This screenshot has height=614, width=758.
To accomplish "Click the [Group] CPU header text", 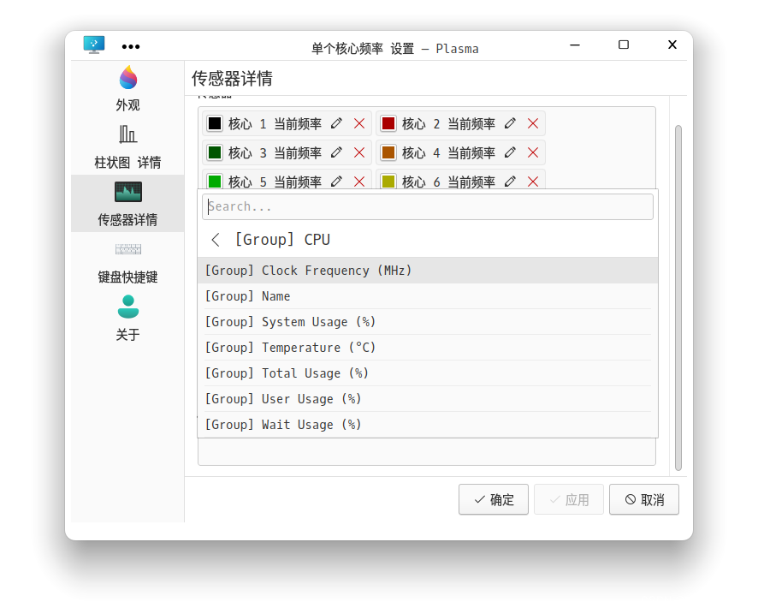I will coord(283,240).
